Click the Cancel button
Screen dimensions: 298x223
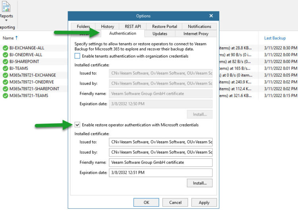pos(175,202)
